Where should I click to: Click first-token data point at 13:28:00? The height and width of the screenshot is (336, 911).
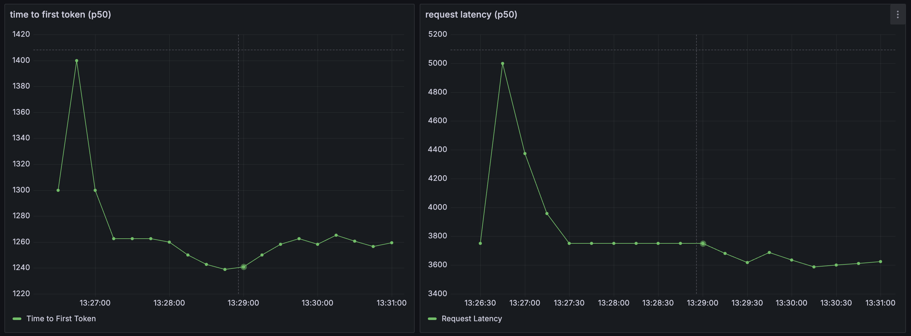tap(169, 242)
